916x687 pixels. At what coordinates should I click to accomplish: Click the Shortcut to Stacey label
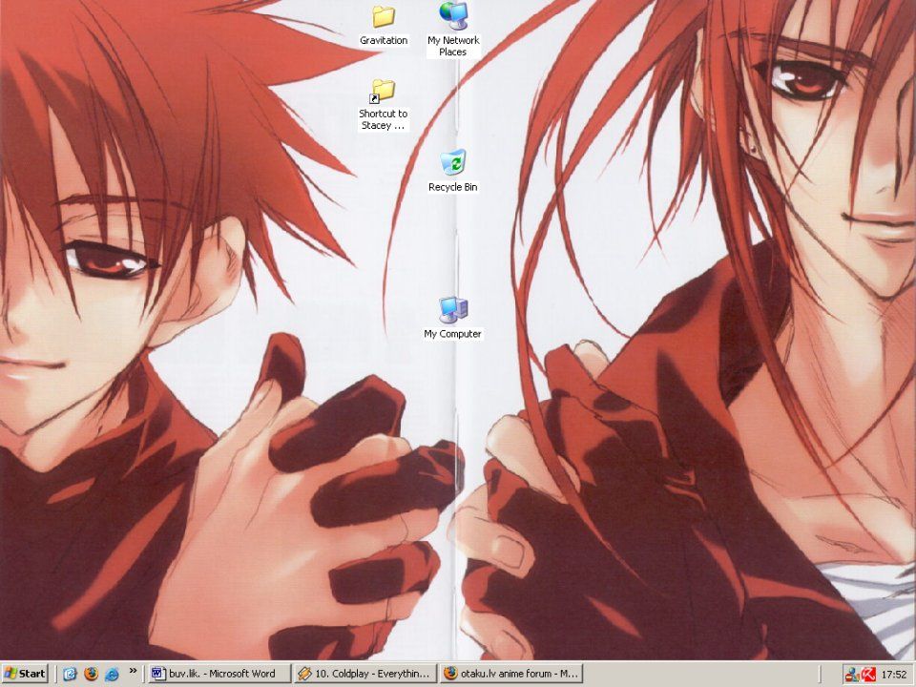tap(384, 120)
